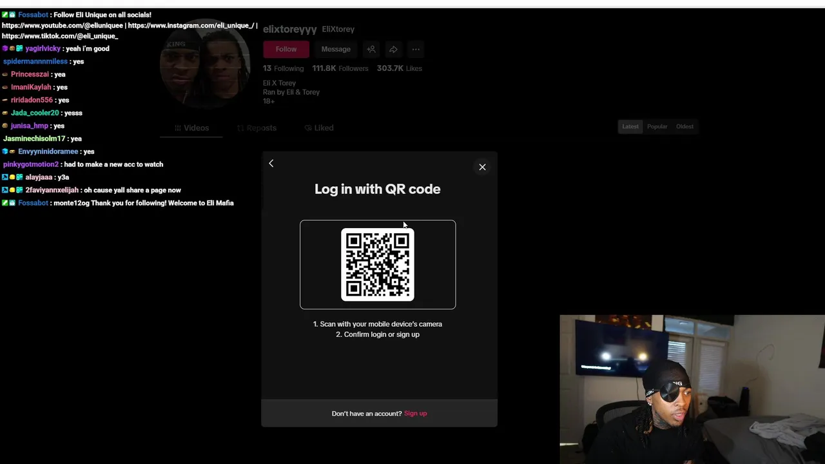Select chat username ImaniKaylah
The width and height of the screenshot is (825, 464).
click(31, 87)
